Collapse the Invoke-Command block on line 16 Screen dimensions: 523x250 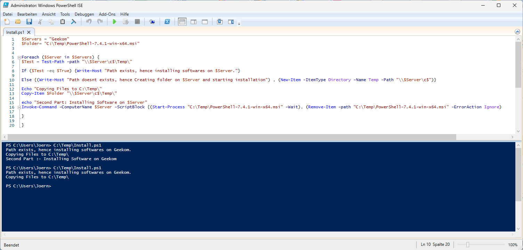click(x=19, y=107)
